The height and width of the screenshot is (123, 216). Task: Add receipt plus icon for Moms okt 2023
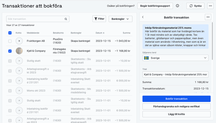19,91
